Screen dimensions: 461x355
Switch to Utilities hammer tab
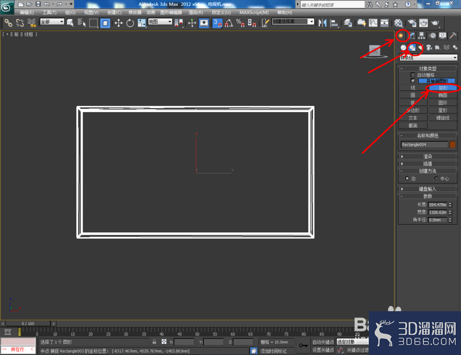pos(453,35)
